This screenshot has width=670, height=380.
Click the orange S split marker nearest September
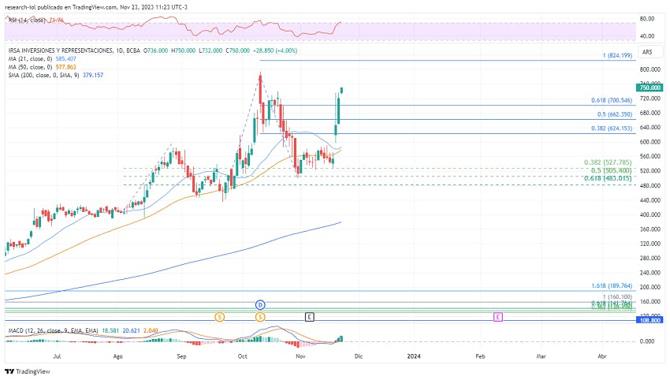pyautogui.click(x=220, y=317)
